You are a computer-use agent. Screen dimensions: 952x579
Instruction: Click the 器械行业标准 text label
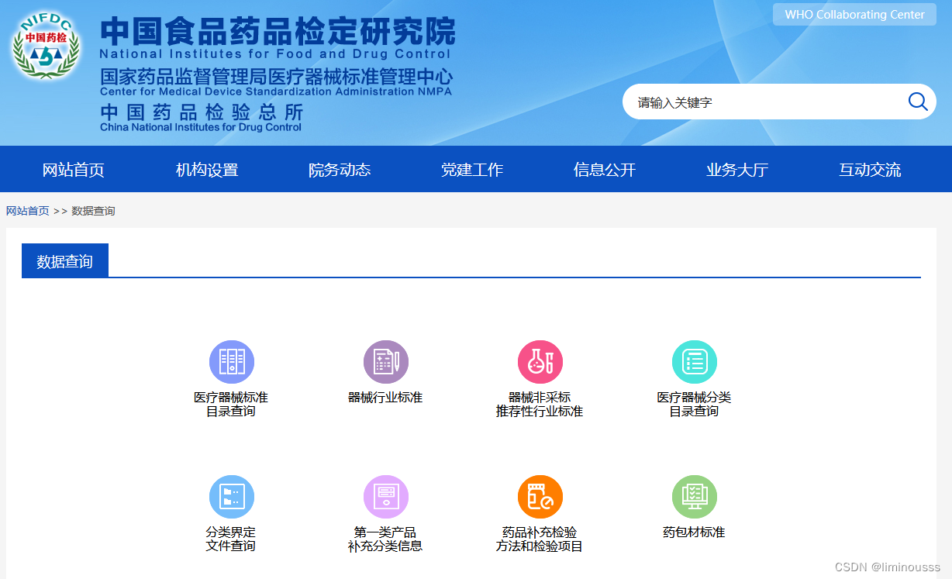pos(385,397)
